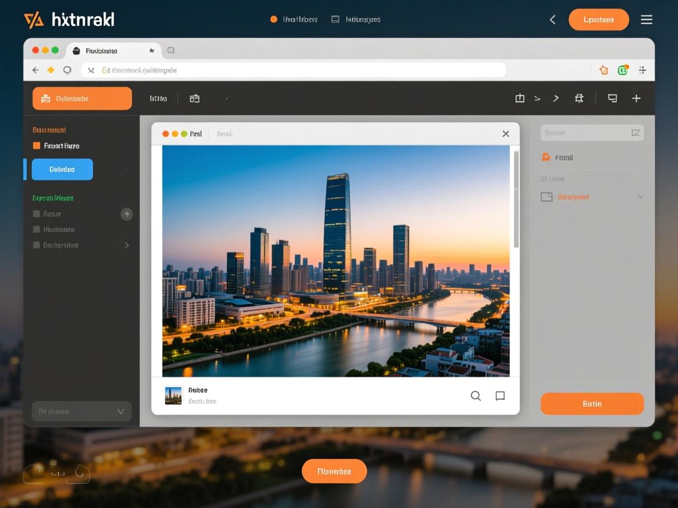Click the monitor icon in the dark toolbar

coord(612,98)
